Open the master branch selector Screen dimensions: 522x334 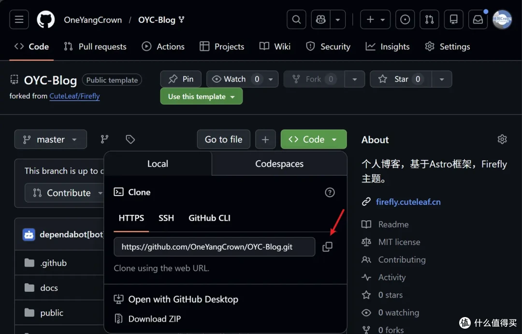51,139
